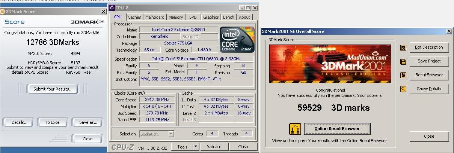Image resolution: width=454 pixels, height=153 pixels.
Task: Click the Revision value G0
Action: [x=244, y=72]
